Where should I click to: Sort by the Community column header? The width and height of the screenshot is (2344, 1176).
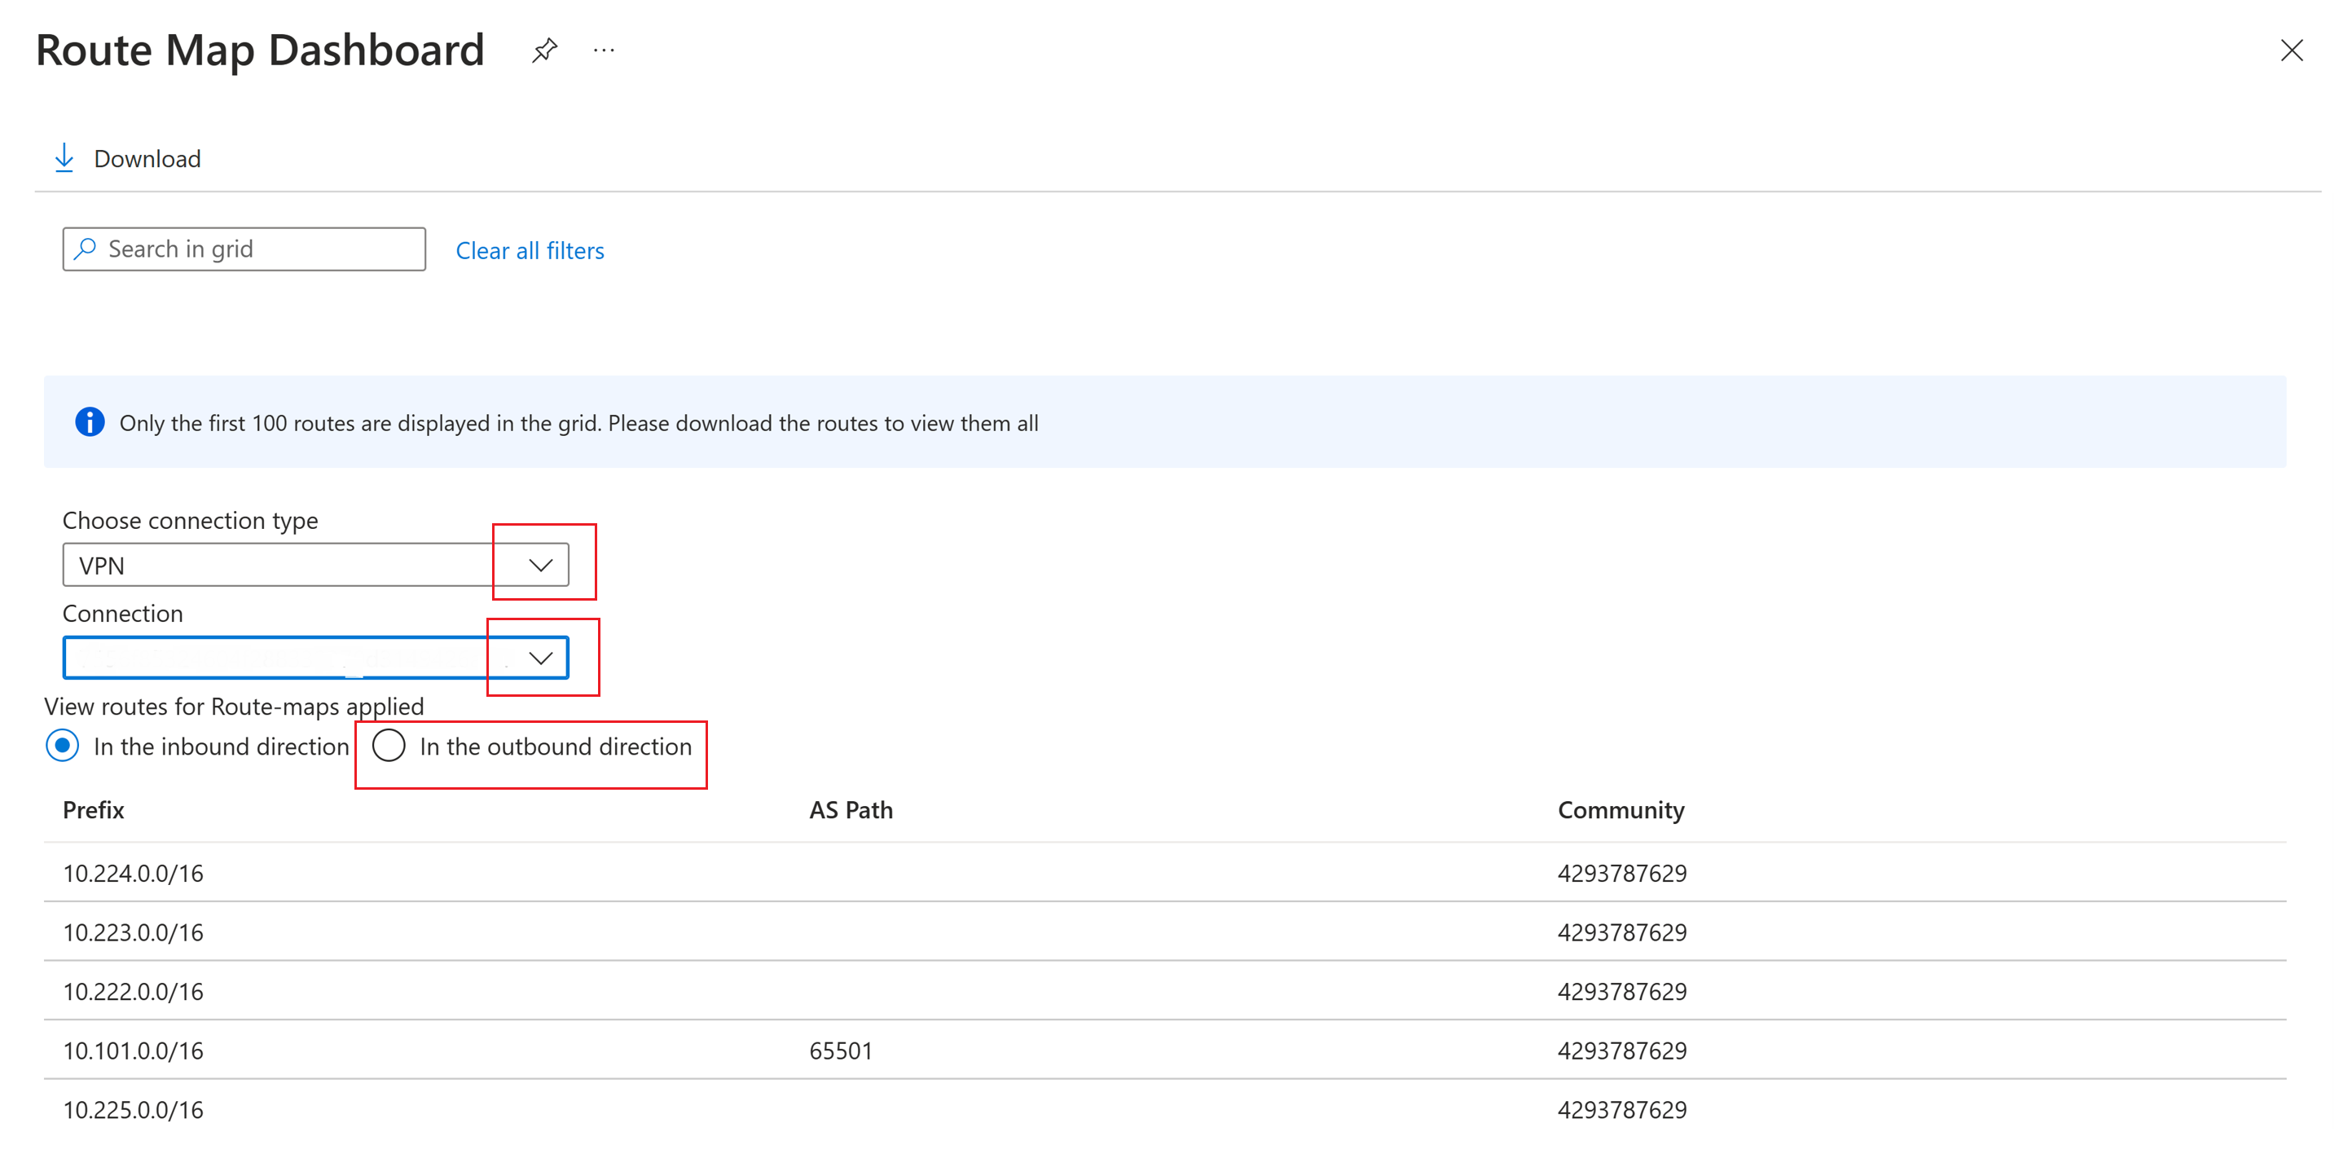tap(1621, 810)
